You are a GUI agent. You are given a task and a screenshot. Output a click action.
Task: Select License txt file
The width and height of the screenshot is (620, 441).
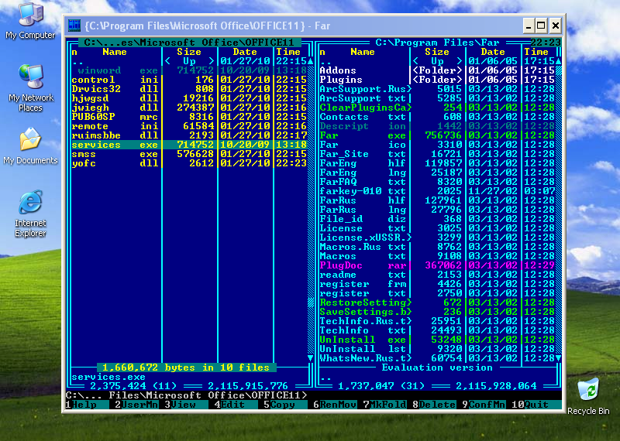click(x=437, y=228)
